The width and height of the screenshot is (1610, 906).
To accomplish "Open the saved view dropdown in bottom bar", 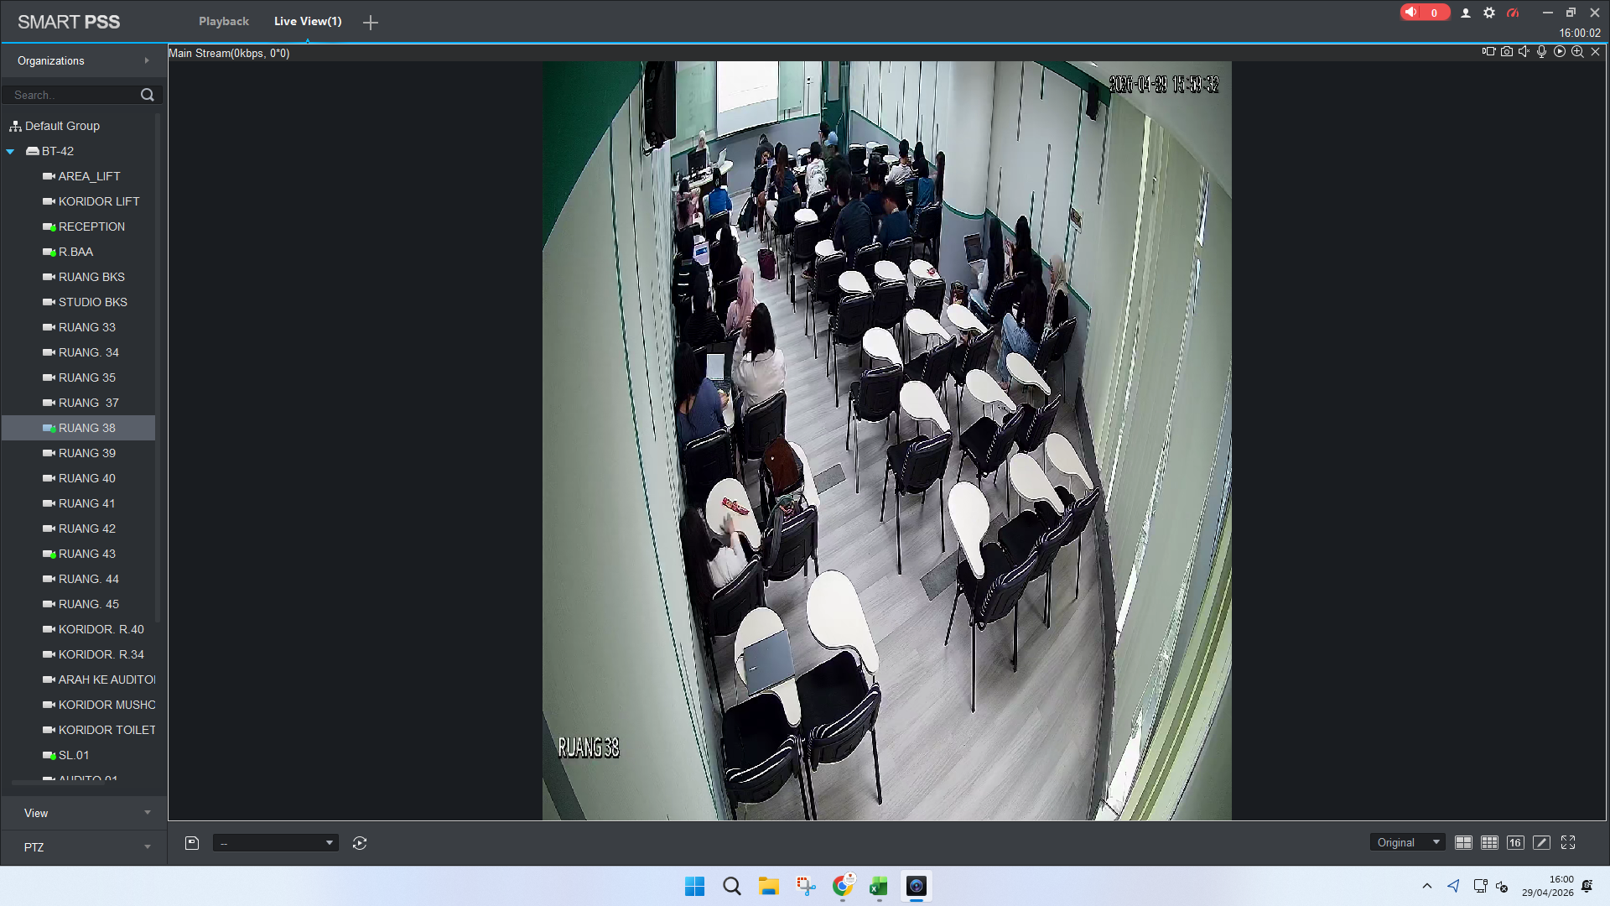I will (276, 843).
